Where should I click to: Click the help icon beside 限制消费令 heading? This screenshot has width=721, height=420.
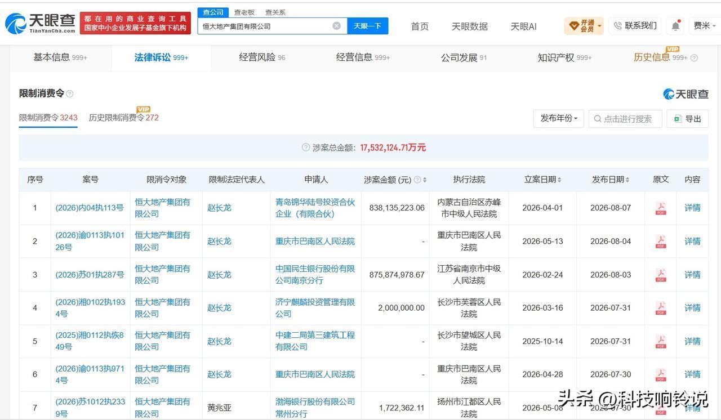(x=70, y=94)
